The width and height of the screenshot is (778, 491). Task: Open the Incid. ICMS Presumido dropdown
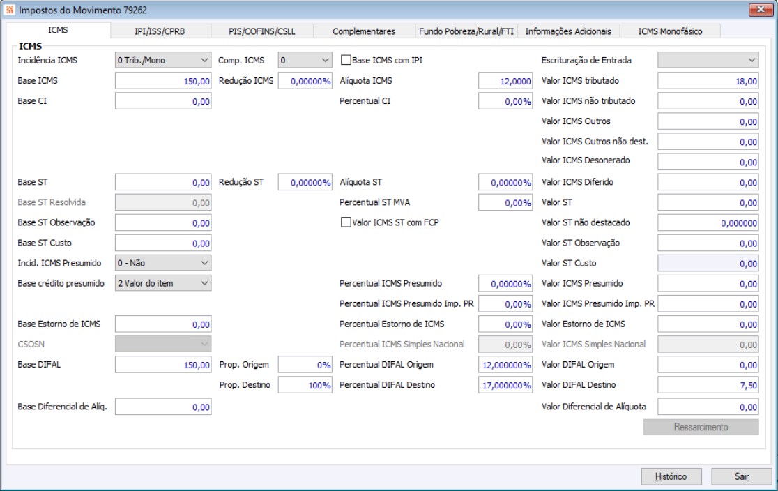(163, 263)
